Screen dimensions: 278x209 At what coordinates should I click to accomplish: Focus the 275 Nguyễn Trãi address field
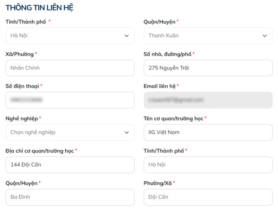coord(208,68)
